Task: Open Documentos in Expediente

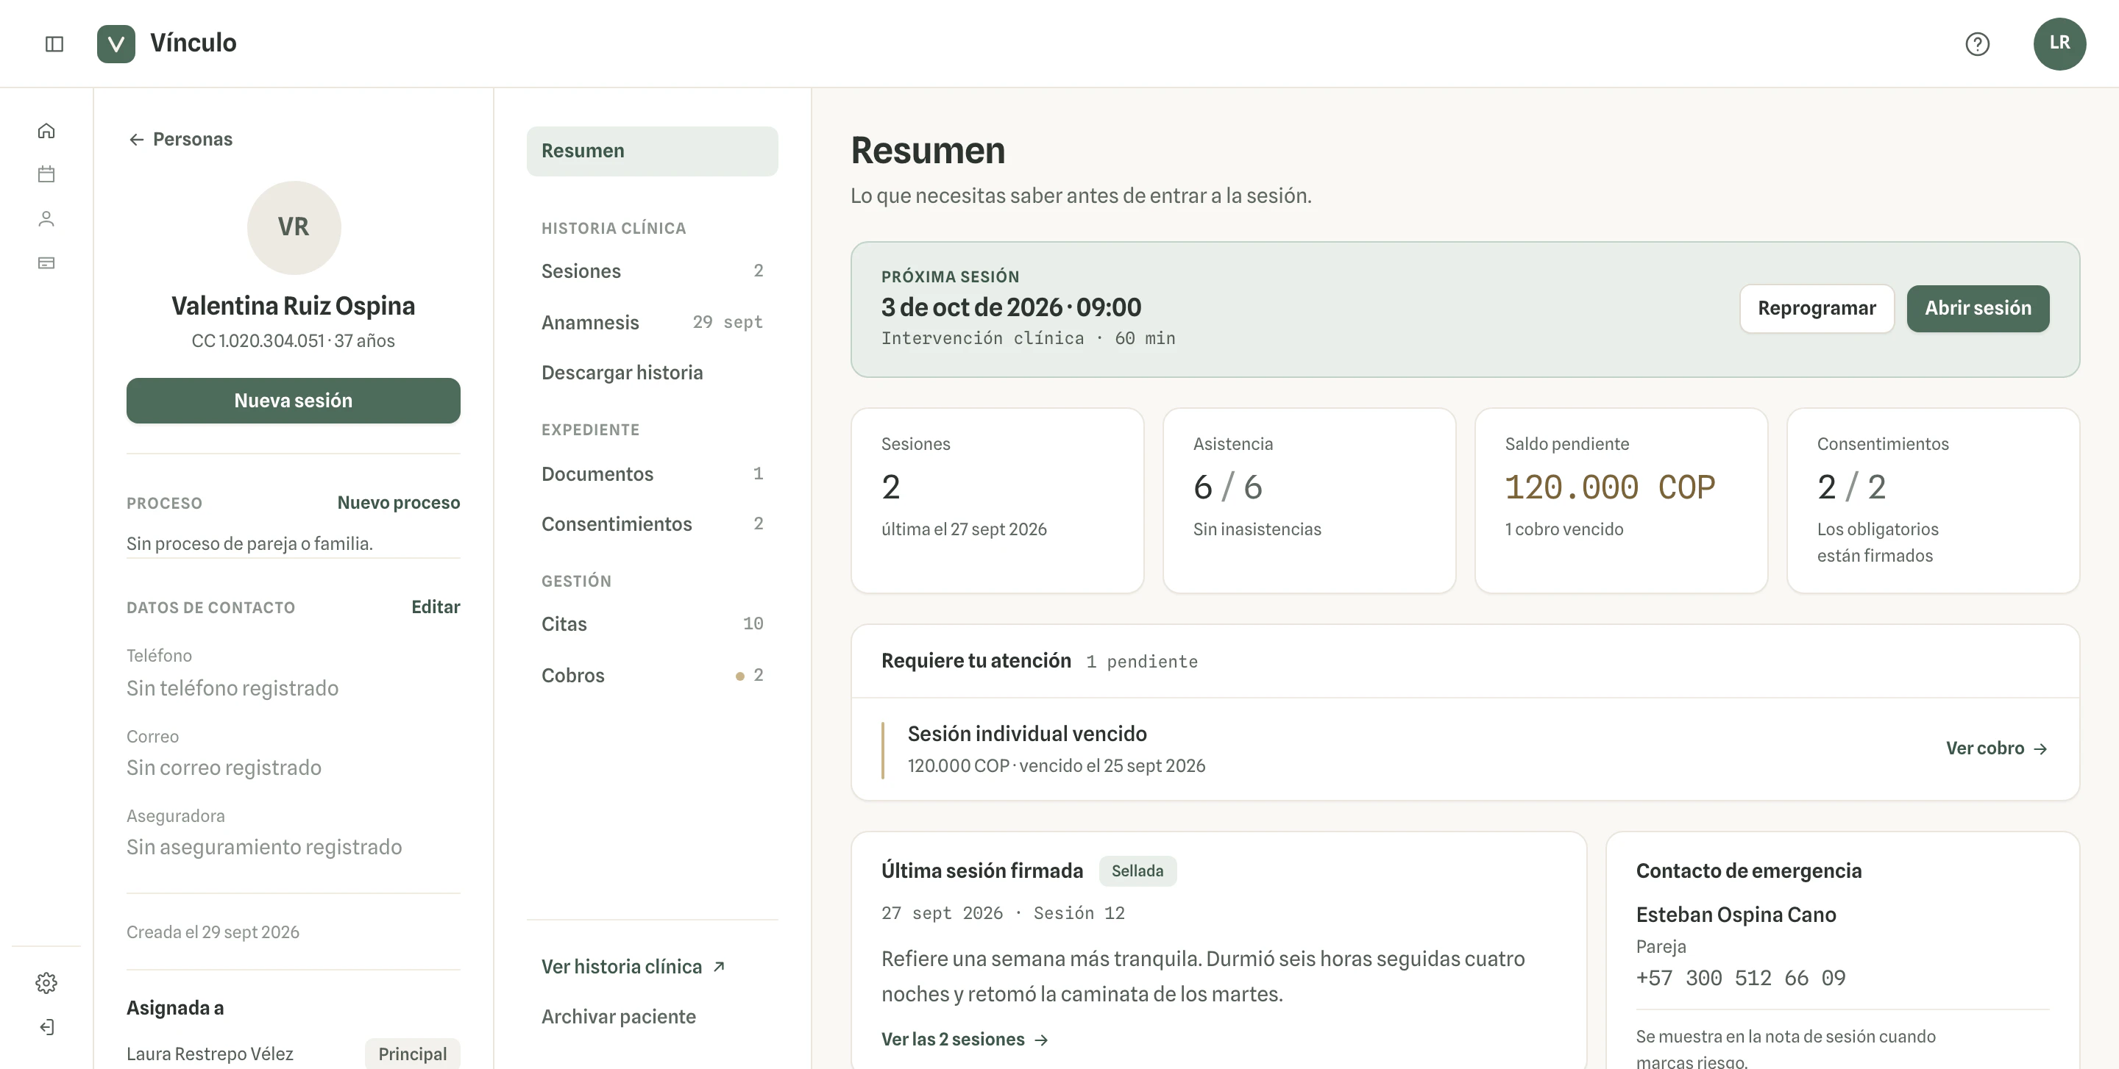Action: [x=651, y=474]
